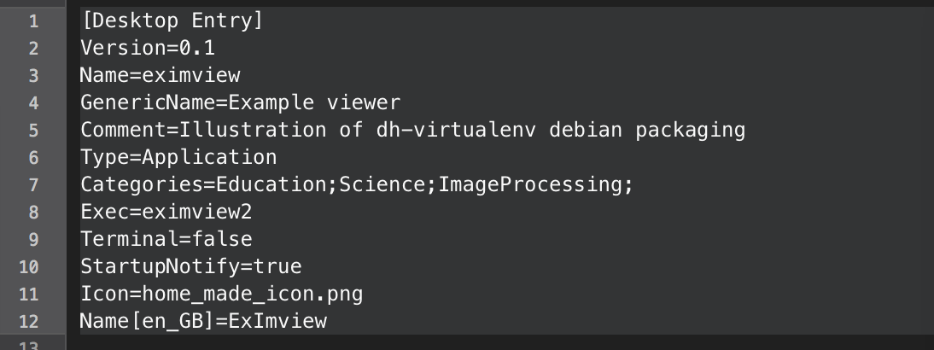934x350 pixels.
Task: Click the StartupNotify=true line
Action: (190, 266)
